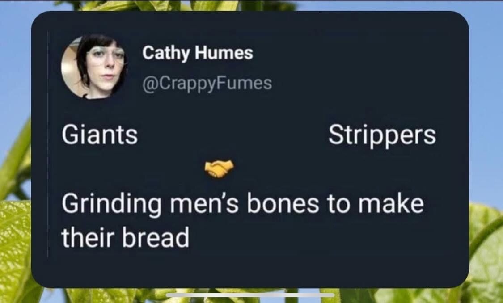Open the Cathy Humes display name
Viewport: 503px width, 303px height.
pyautogui.click(x=198, y=53)
